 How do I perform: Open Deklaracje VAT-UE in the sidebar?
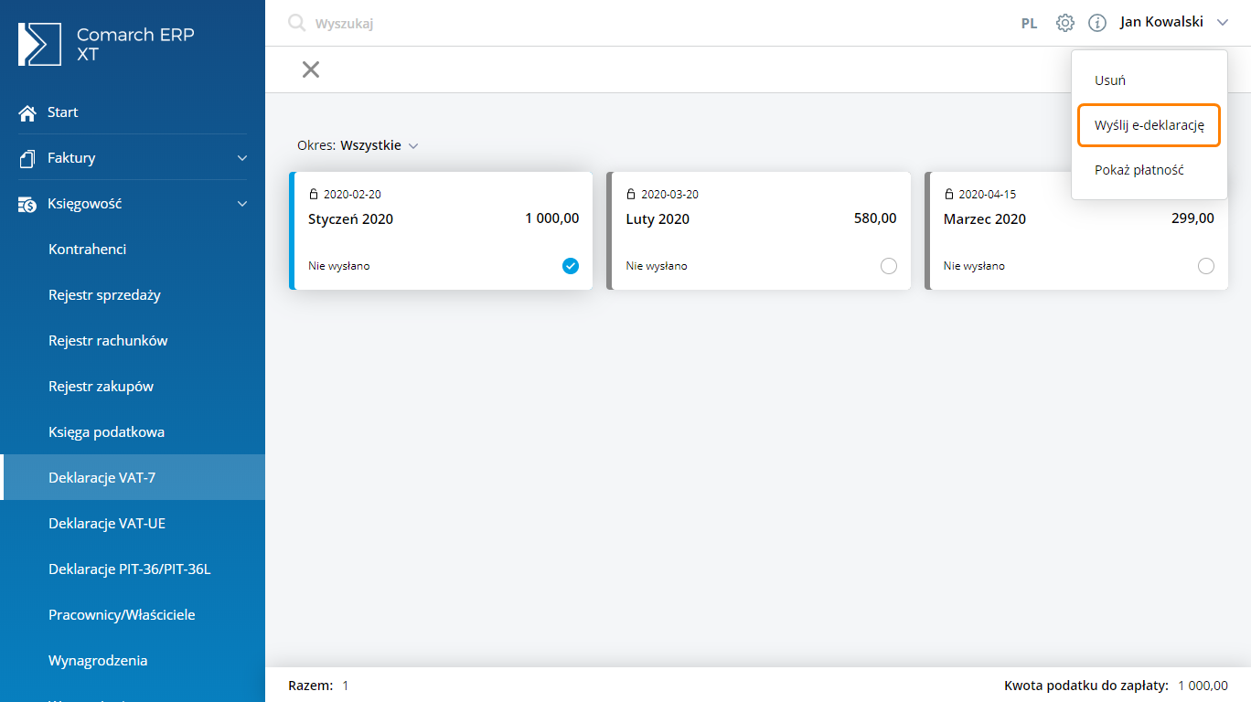pyautogui.click(x=107, y=524)
